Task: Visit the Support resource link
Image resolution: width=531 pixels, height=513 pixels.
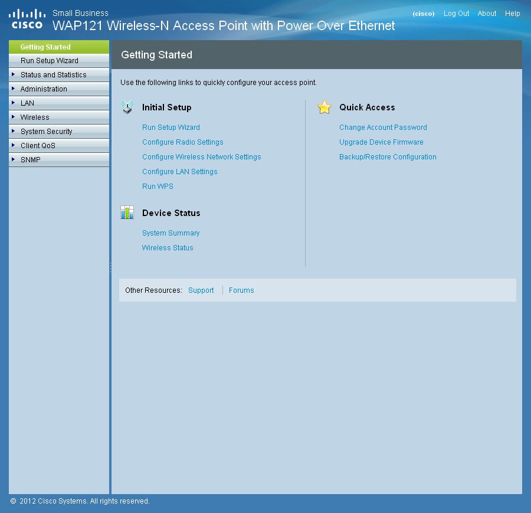Action: coord(201,290)
